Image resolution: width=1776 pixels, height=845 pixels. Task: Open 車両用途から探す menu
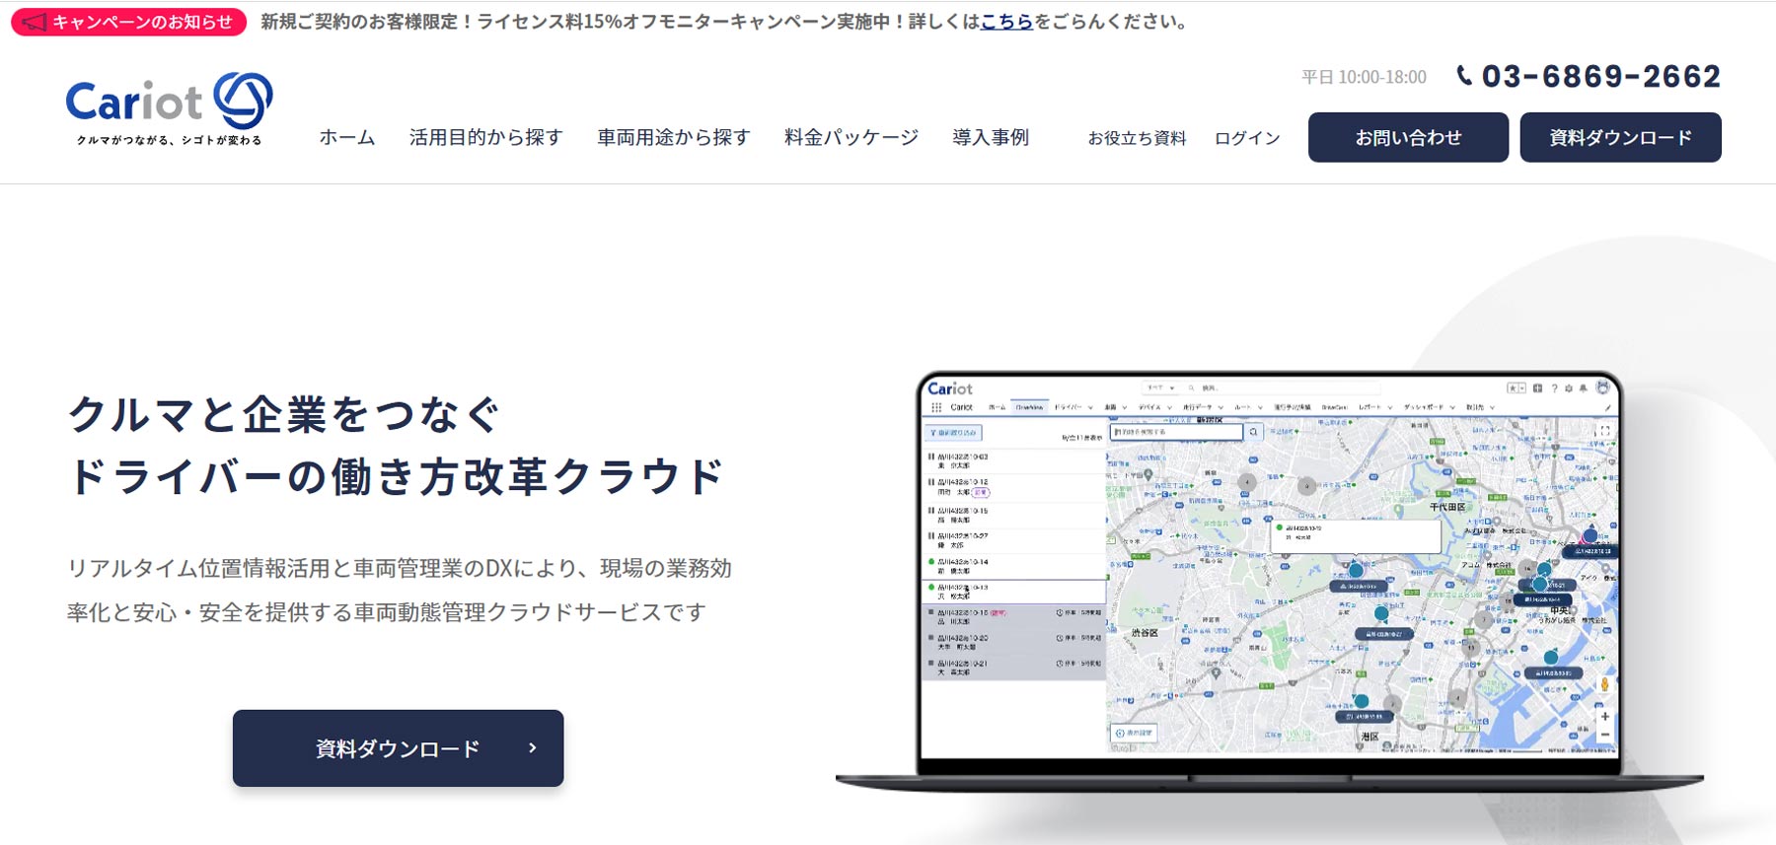point(674,137)
